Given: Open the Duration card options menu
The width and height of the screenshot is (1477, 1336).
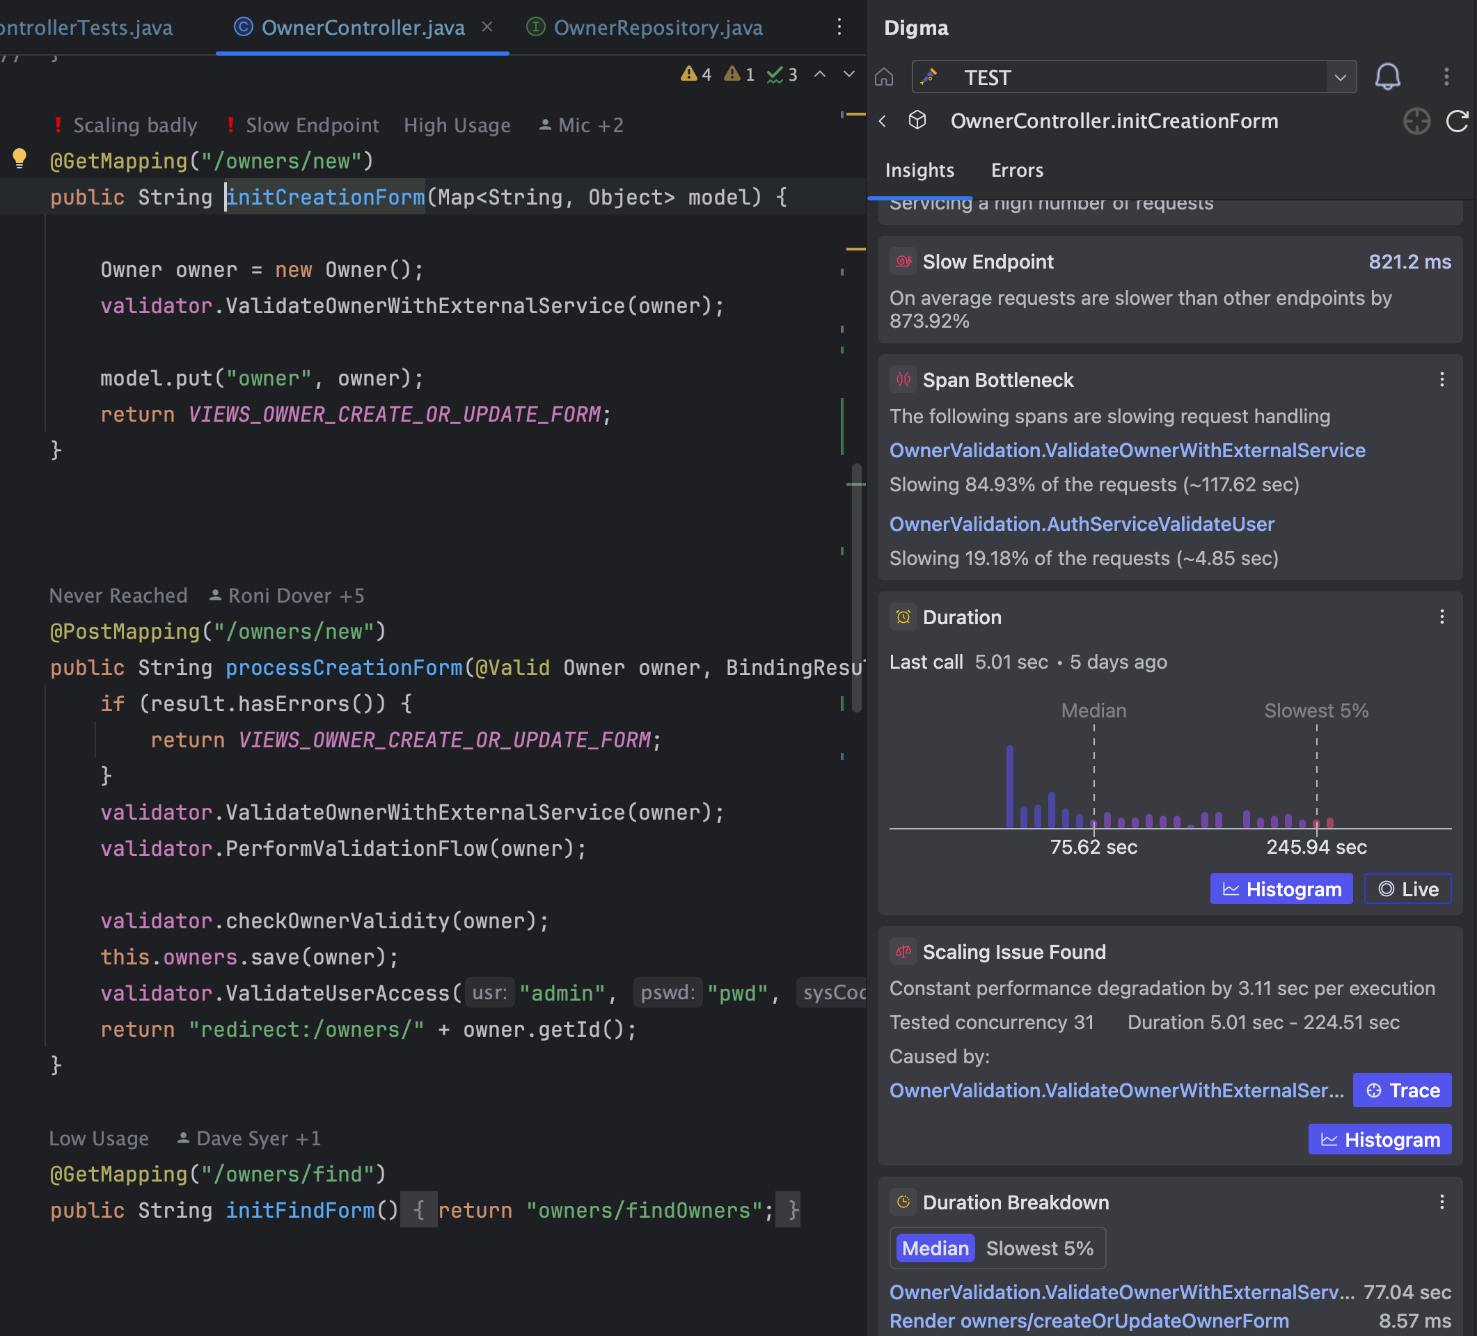Looking at the screenshot, I should pos(1441,617).
